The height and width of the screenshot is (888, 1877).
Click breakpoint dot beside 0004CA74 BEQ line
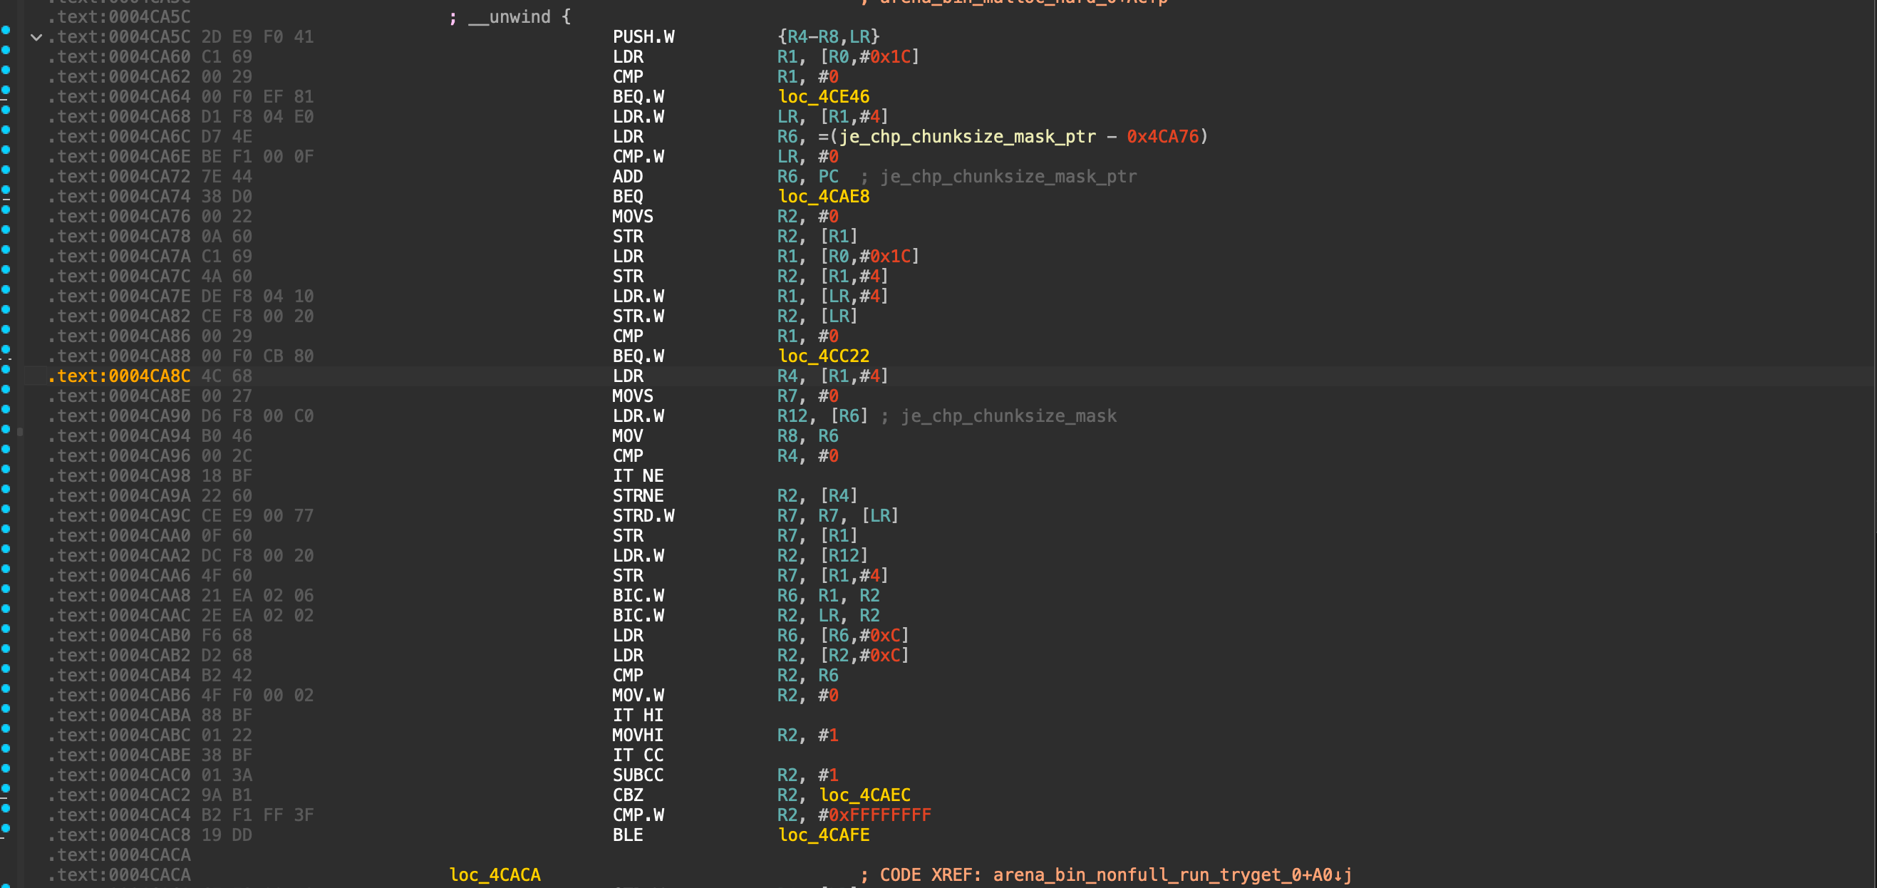(6, 190)
